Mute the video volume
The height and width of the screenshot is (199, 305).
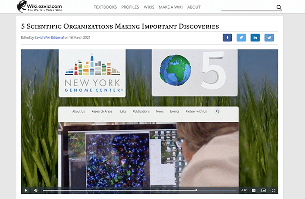(x=36, y=190)
